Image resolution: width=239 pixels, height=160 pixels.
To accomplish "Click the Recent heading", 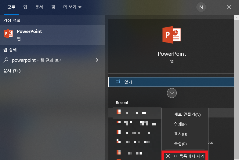I will 122,102.
